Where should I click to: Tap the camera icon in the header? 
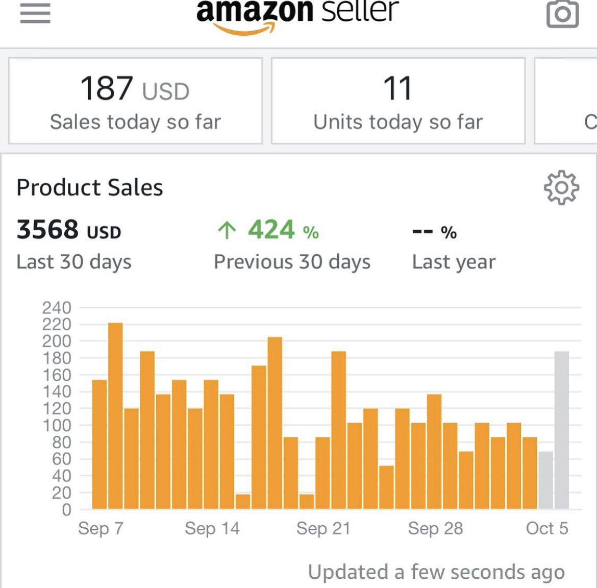pyautogui.click(x=562, y=13)
